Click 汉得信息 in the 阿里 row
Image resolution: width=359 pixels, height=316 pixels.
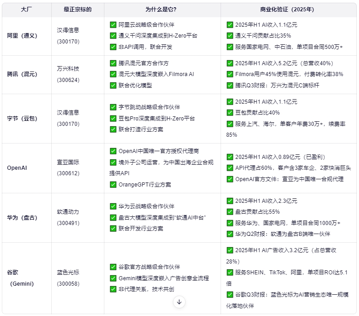pos(68,30)
